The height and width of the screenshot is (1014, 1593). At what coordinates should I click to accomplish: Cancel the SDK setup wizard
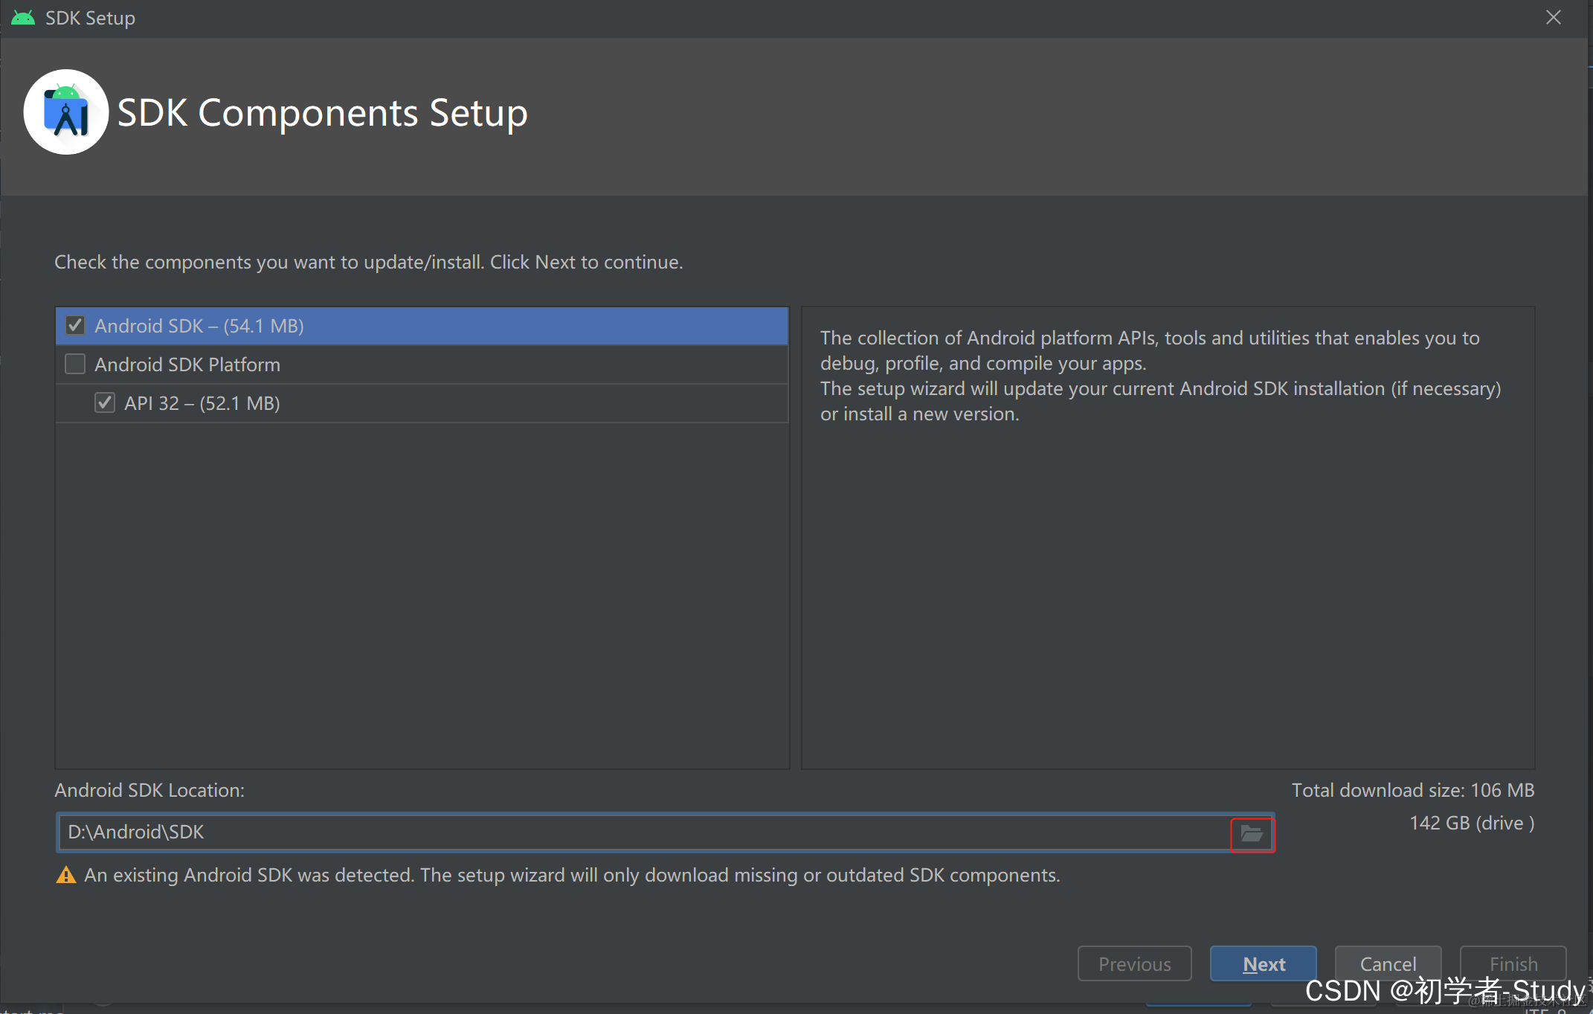(x=1388, y=964)
